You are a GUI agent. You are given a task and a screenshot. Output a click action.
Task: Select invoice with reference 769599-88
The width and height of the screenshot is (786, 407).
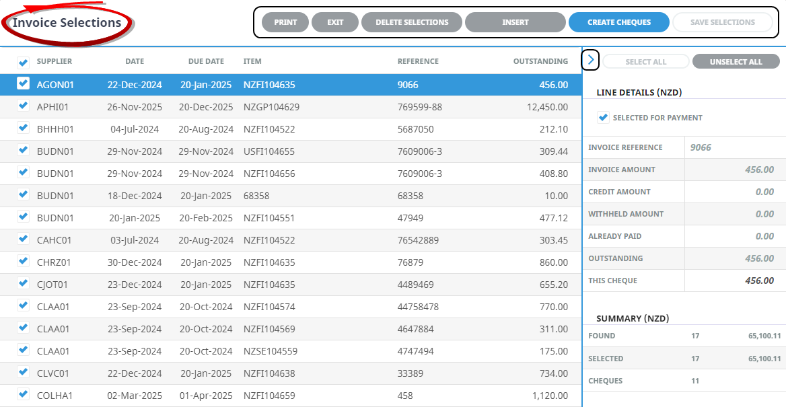tap(419, 107)
